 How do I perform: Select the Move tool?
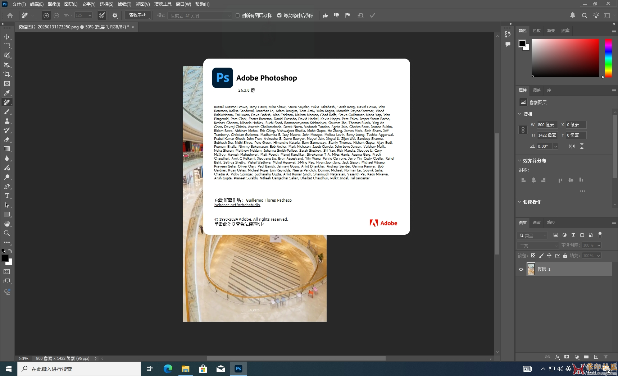[x=7, y=37]
